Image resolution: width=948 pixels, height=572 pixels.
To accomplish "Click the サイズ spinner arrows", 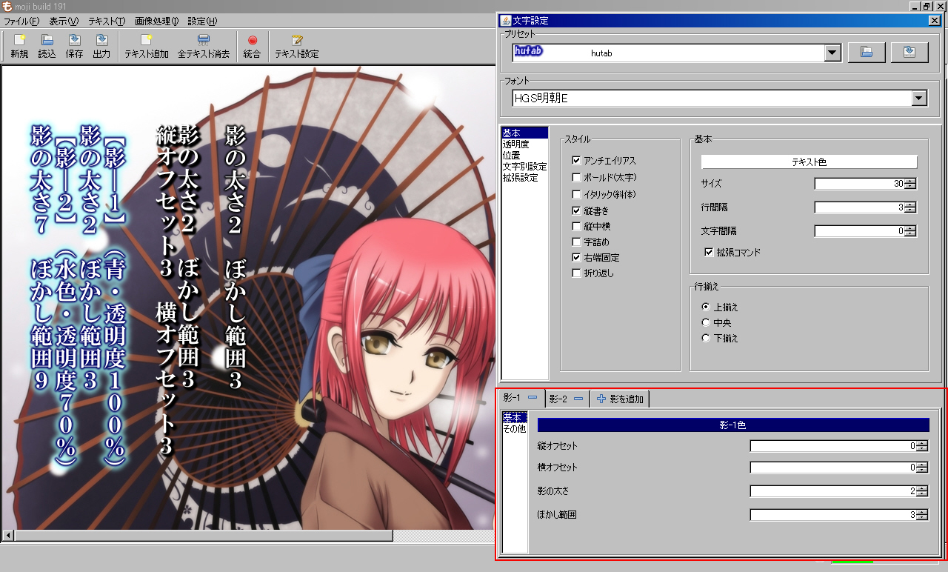I will pos(911,184).
